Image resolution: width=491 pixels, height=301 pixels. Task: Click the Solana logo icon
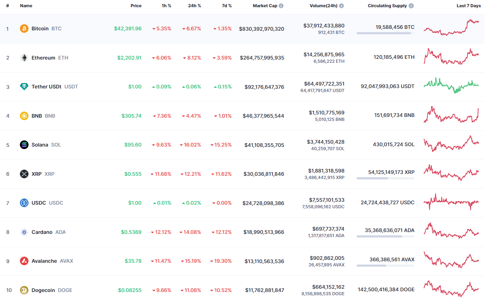click(24, 145)
